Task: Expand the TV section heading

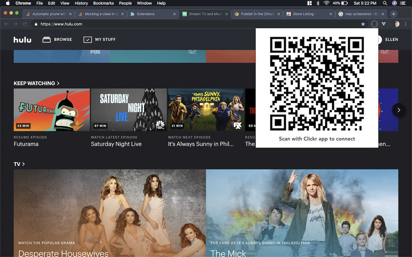Action: 19,164
